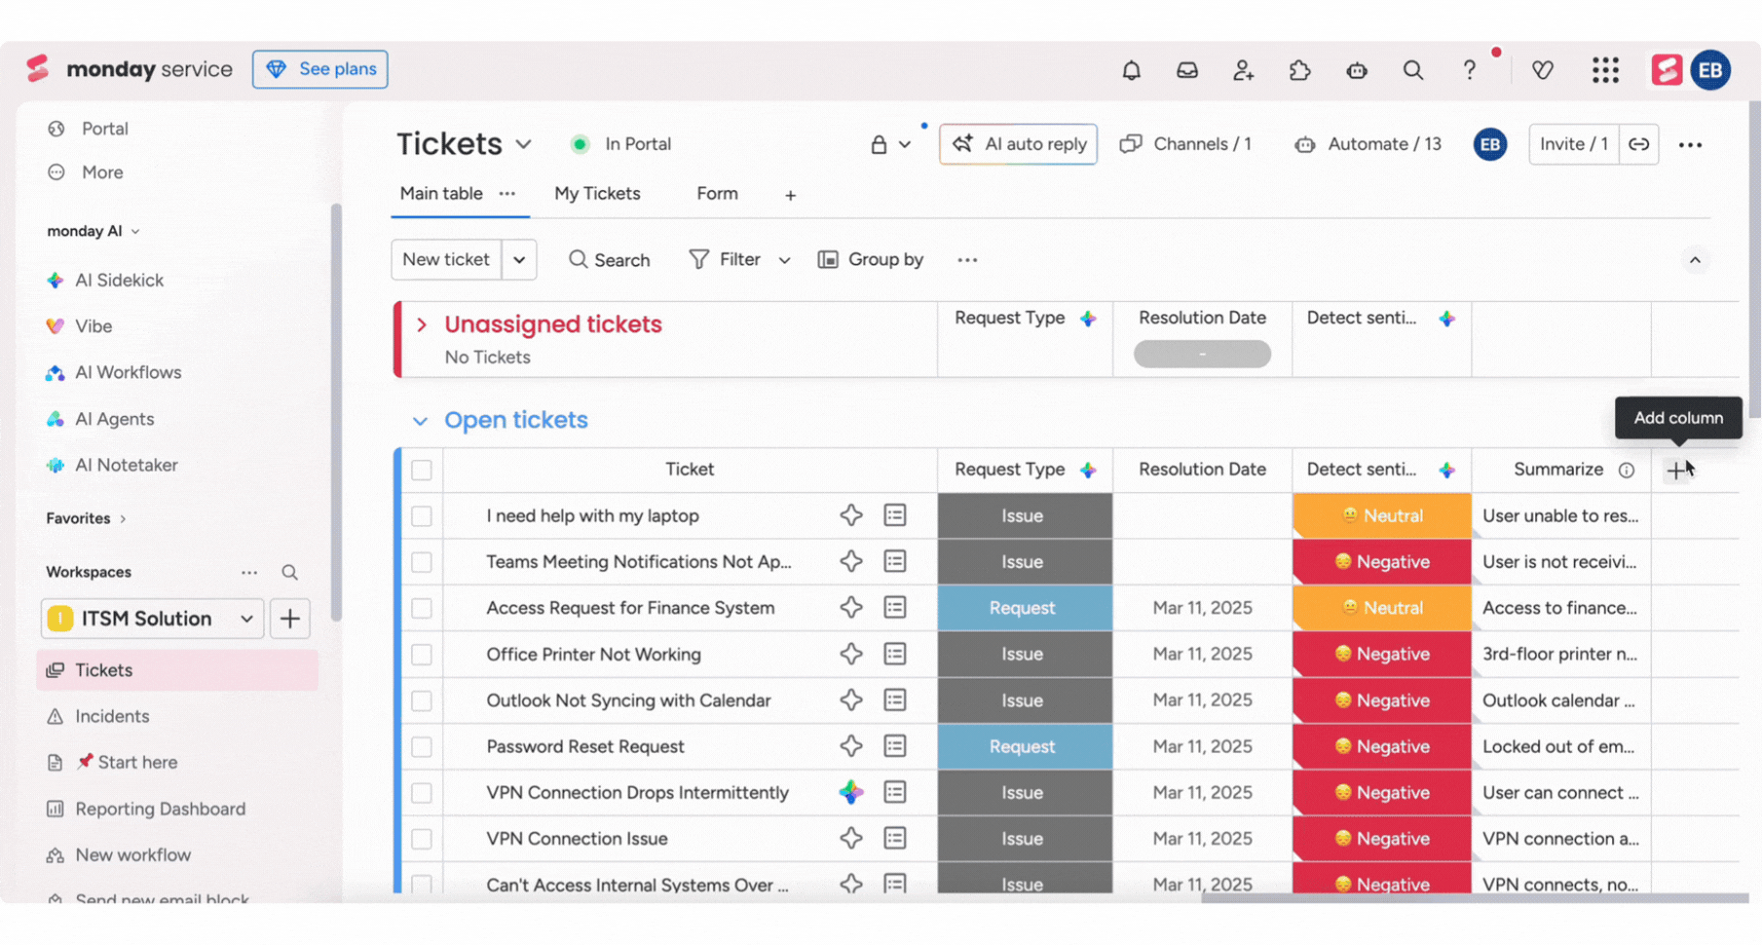This screenshot has height=945, width=1762.
Task: Check the I need help with my laptop row
Action: coord(422,516)
